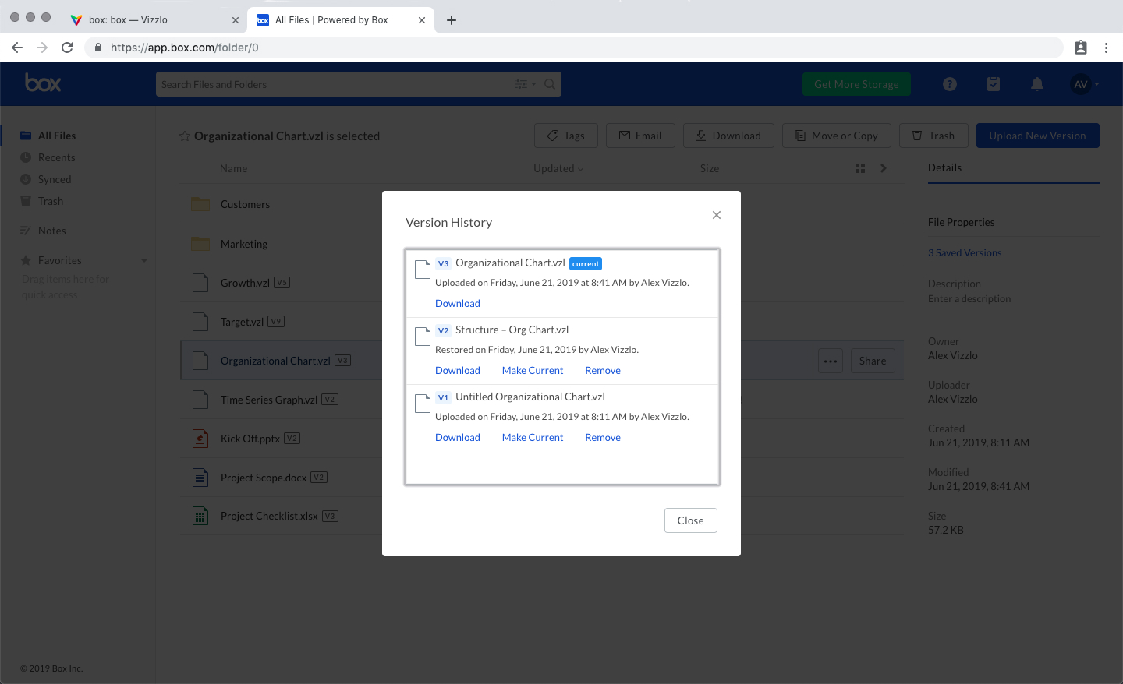Image resolution: width=1123 pixels, height=684 pixels.
Task: Click the Box logo
Action: tap(43, 83)
